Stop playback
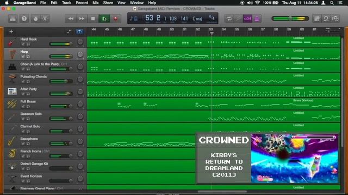348x195 pixels. coord(93,19)
